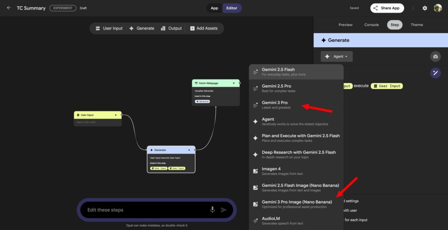
Task: Click 'User Input execute User Input' node text
Action: 165,158
